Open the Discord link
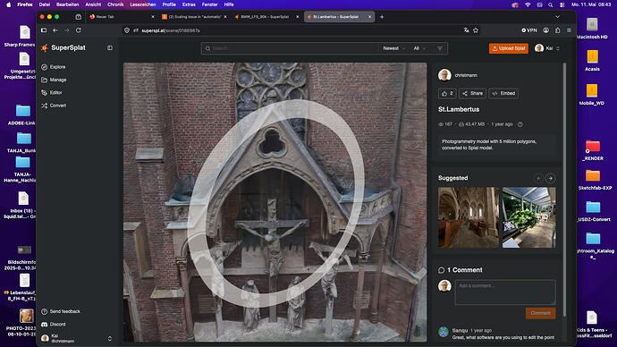This screenshot has width=617, height=347. (54, 324)
